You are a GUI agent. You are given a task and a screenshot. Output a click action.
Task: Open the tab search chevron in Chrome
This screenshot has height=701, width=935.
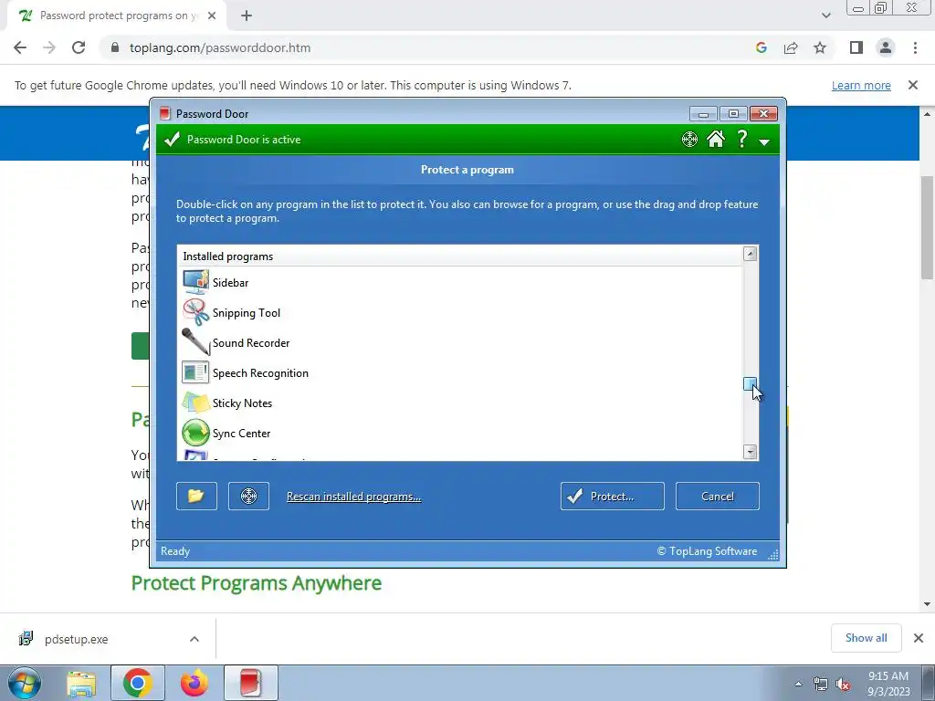click(825, 16)
